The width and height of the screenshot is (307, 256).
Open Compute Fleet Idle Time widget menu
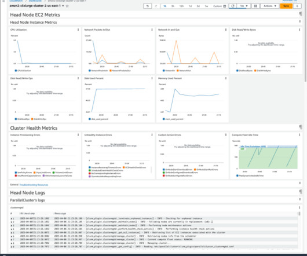click(299, 135)
